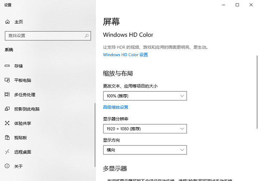Open the 高级缩放设置 link

[116, 107]
